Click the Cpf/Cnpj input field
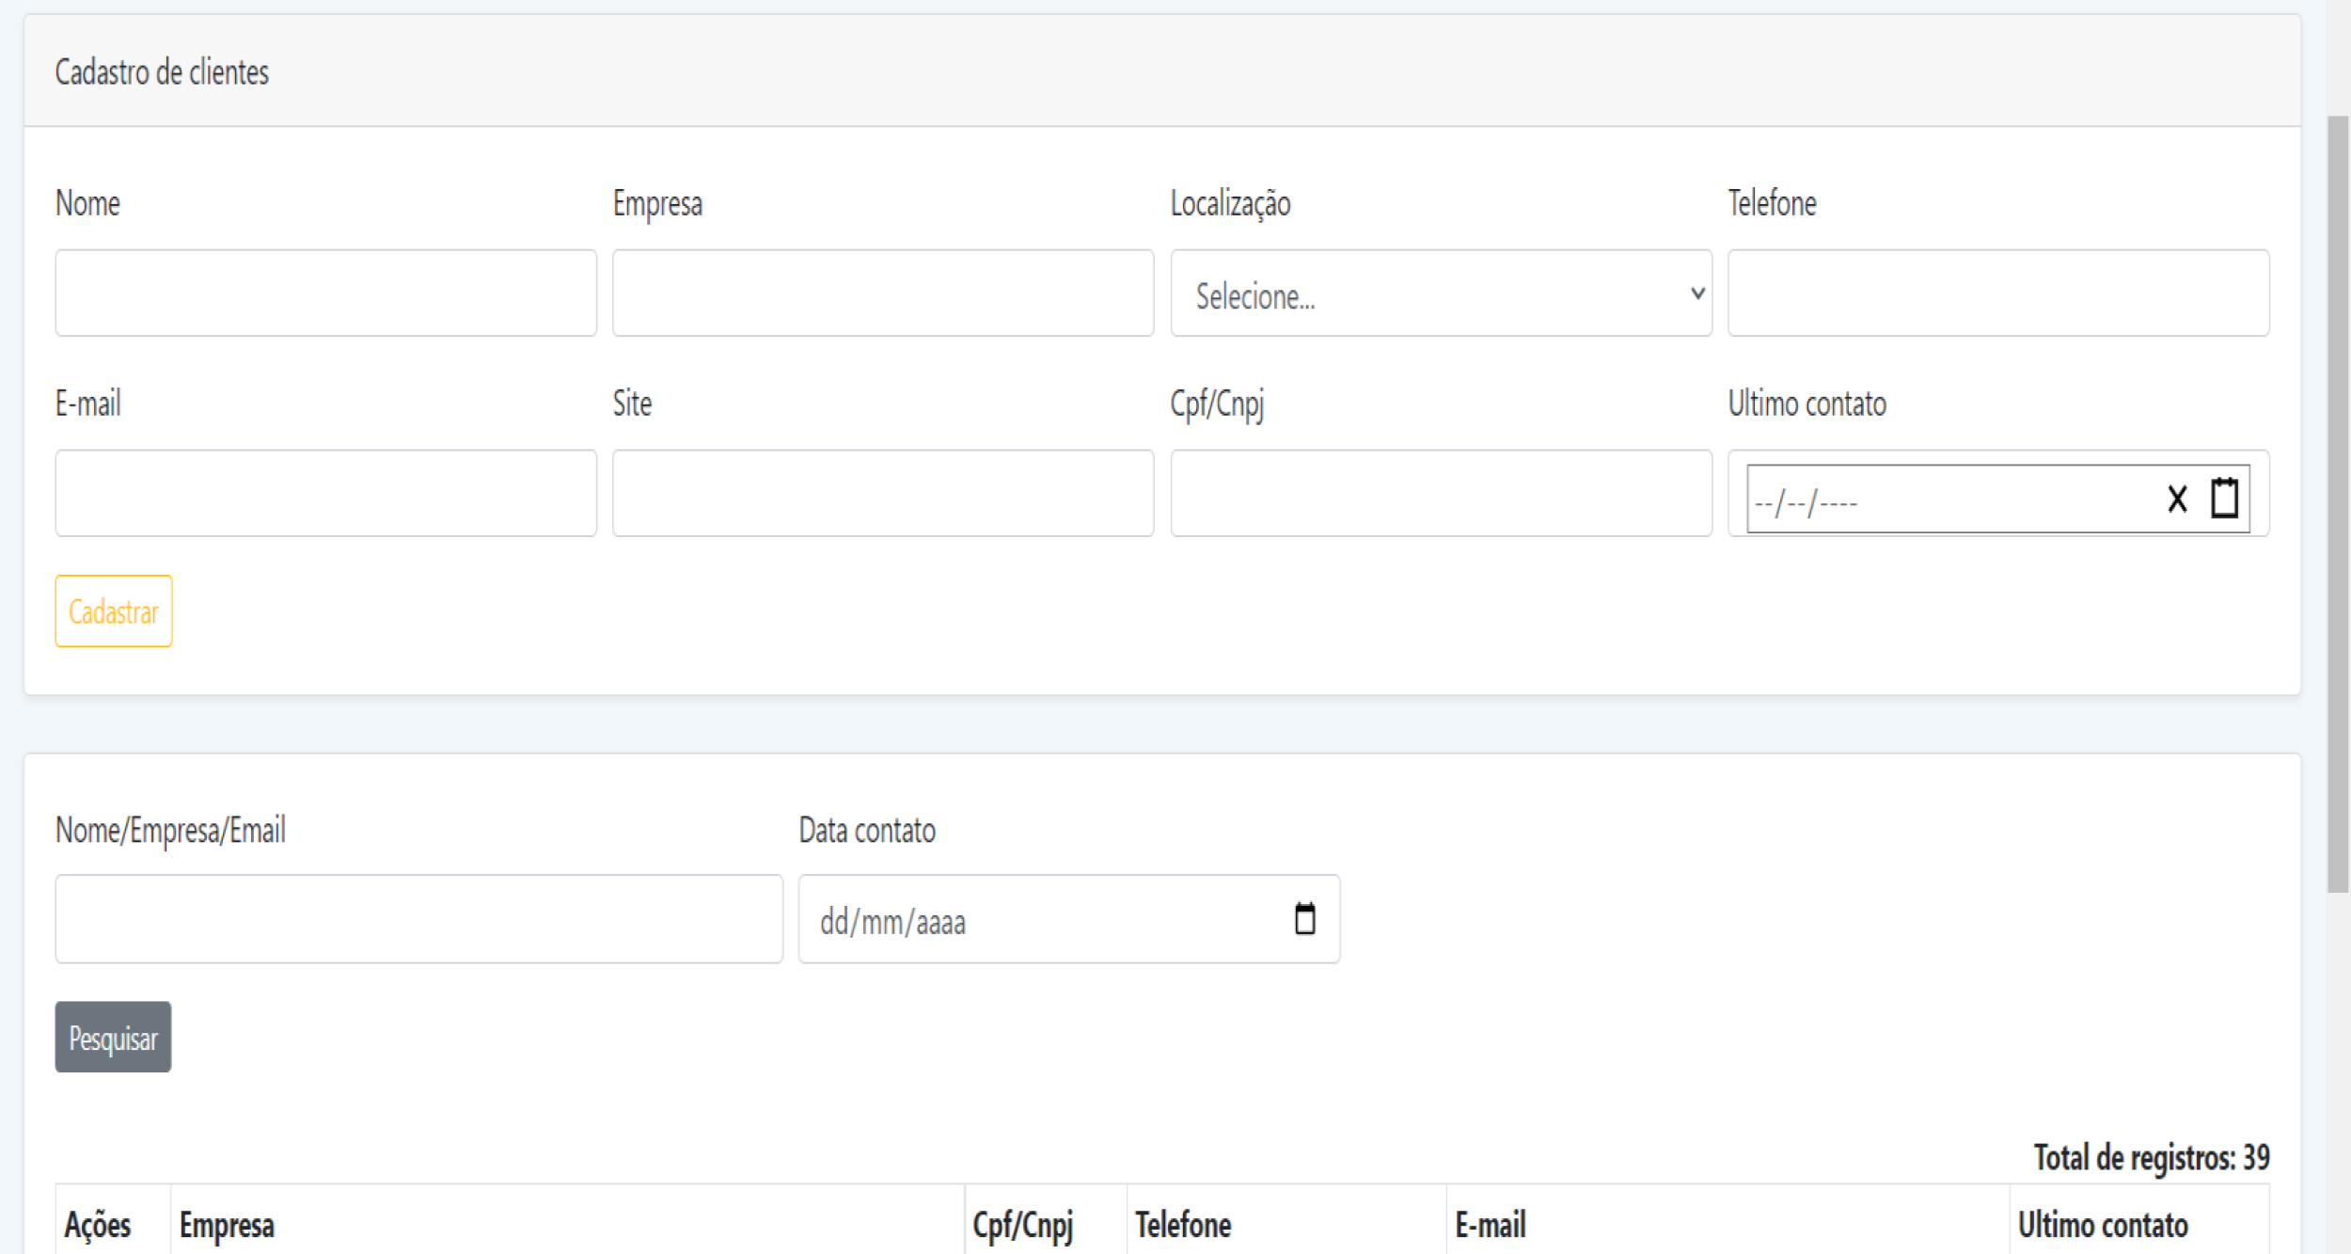This screenshot has height=1254, width=2351. tap(1440, 493)
